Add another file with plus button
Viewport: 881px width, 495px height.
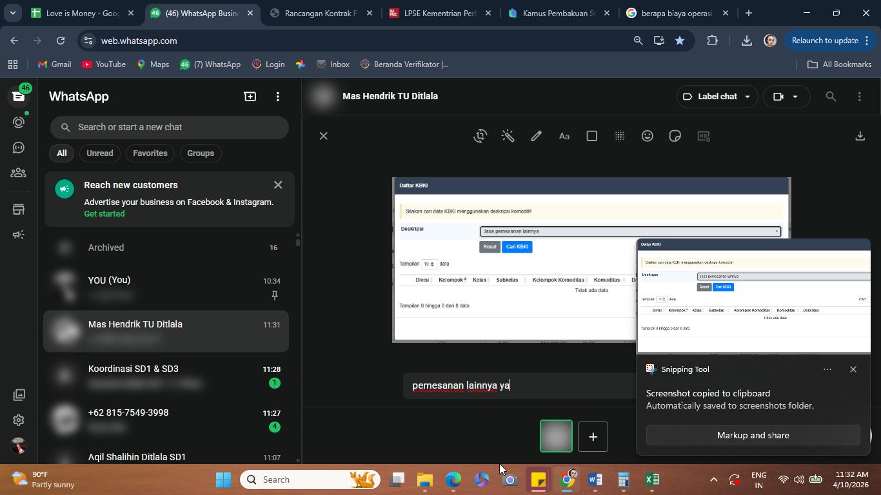593,437
